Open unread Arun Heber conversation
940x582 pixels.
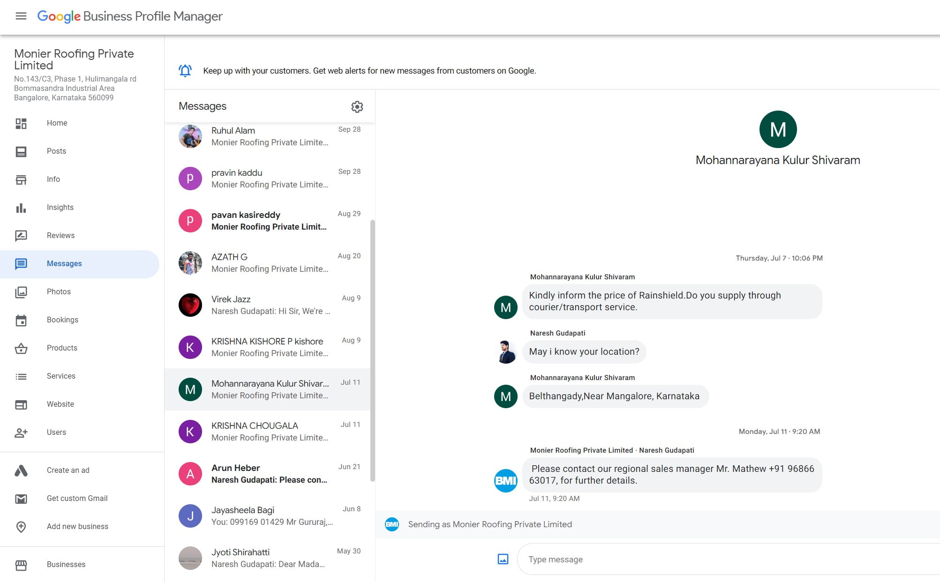(267, 474)
